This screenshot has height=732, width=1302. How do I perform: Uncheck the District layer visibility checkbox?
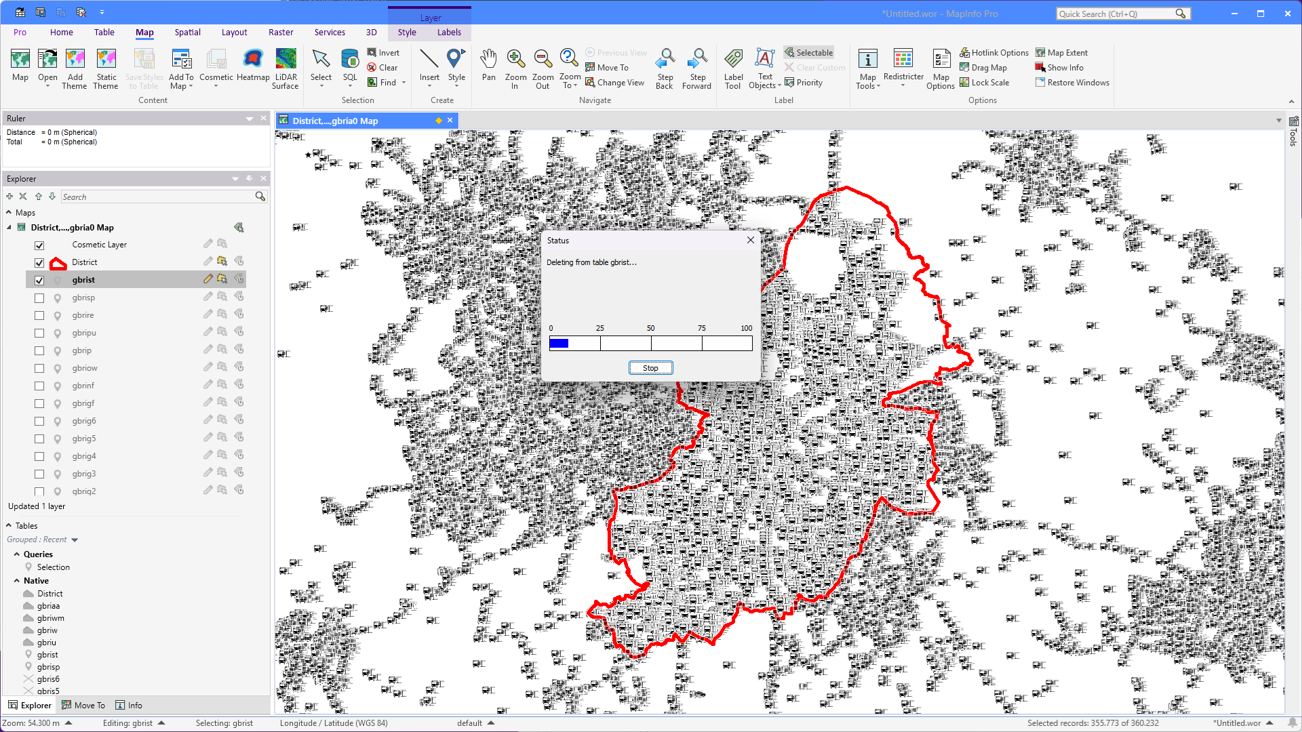pos(39,263)
